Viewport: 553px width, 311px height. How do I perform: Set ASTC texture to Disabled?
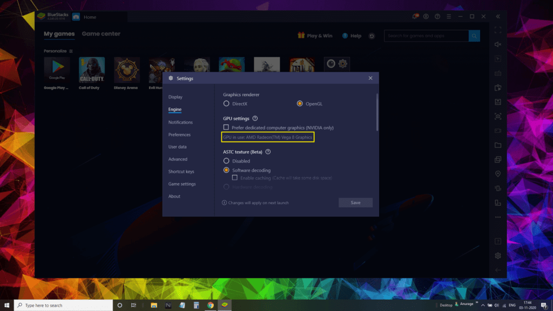(x=226, y=161)
